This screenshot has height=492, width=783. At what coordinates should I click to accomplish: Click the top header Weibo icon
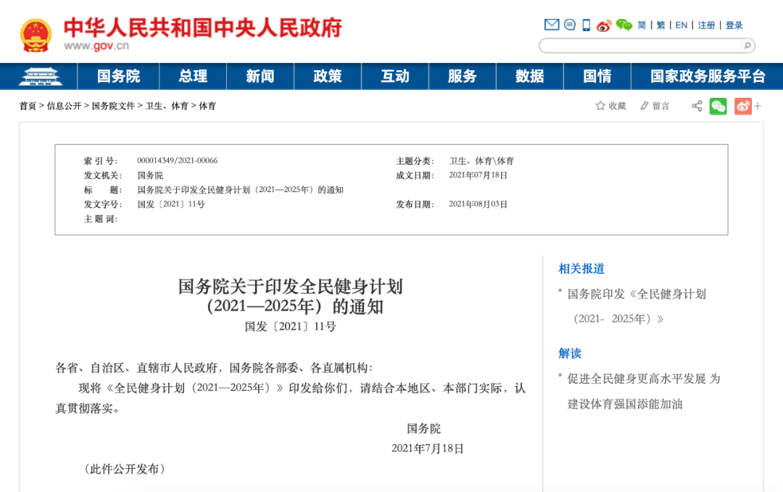(604, 25)
